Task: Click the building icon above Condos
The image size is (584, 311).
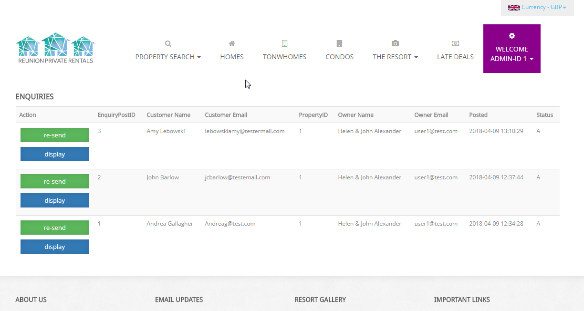Action: click(339, 43)
